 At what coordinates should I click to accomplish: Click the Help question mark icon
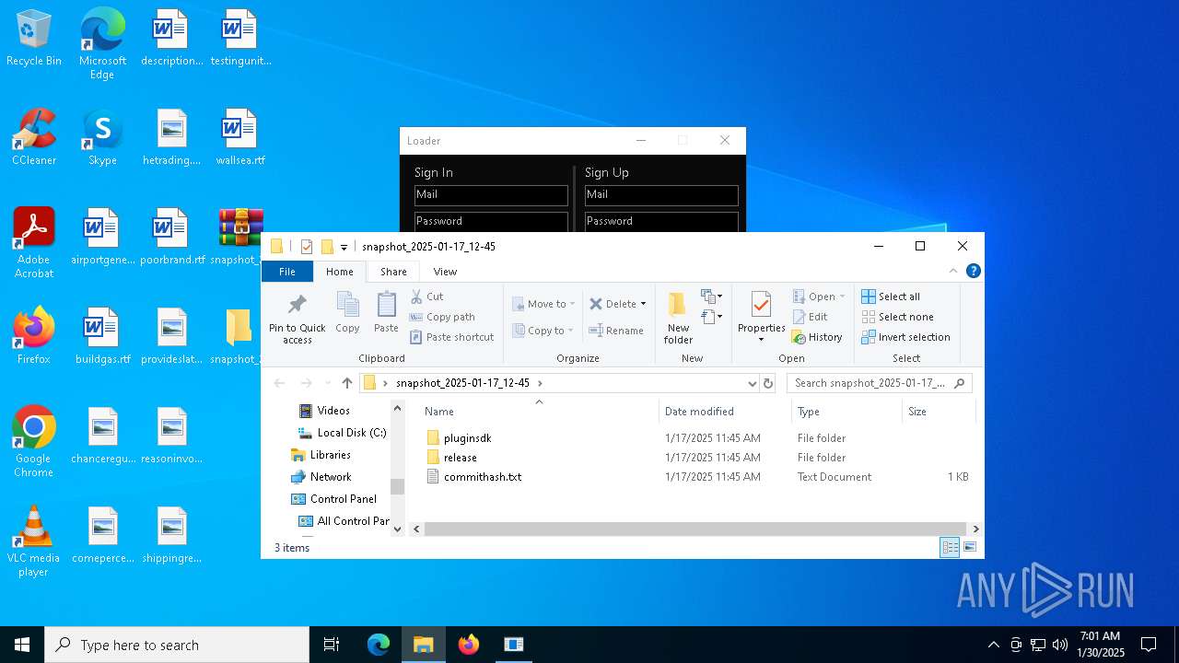point(973,271)
